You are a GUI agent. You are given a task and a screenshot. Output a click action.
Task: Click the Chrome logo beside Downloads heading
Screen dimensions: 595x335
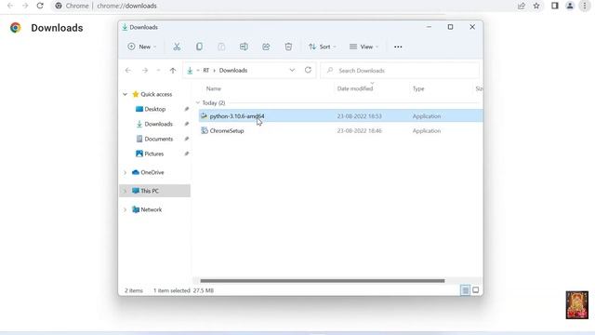(x=16, y=28)
